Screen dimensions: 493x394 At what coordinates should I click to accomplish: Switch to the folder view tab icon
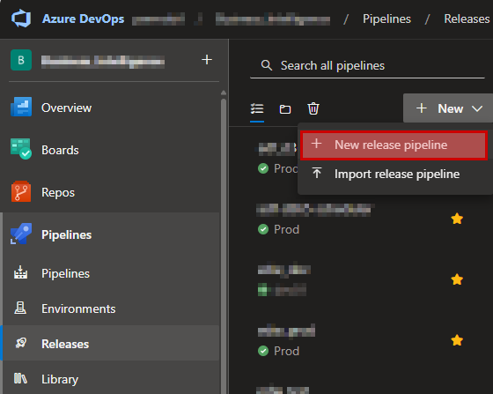[285, 109]
